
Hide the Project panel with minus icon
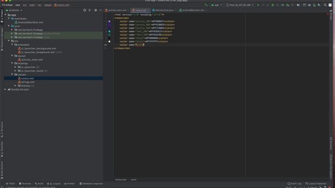tap(100, 10)
